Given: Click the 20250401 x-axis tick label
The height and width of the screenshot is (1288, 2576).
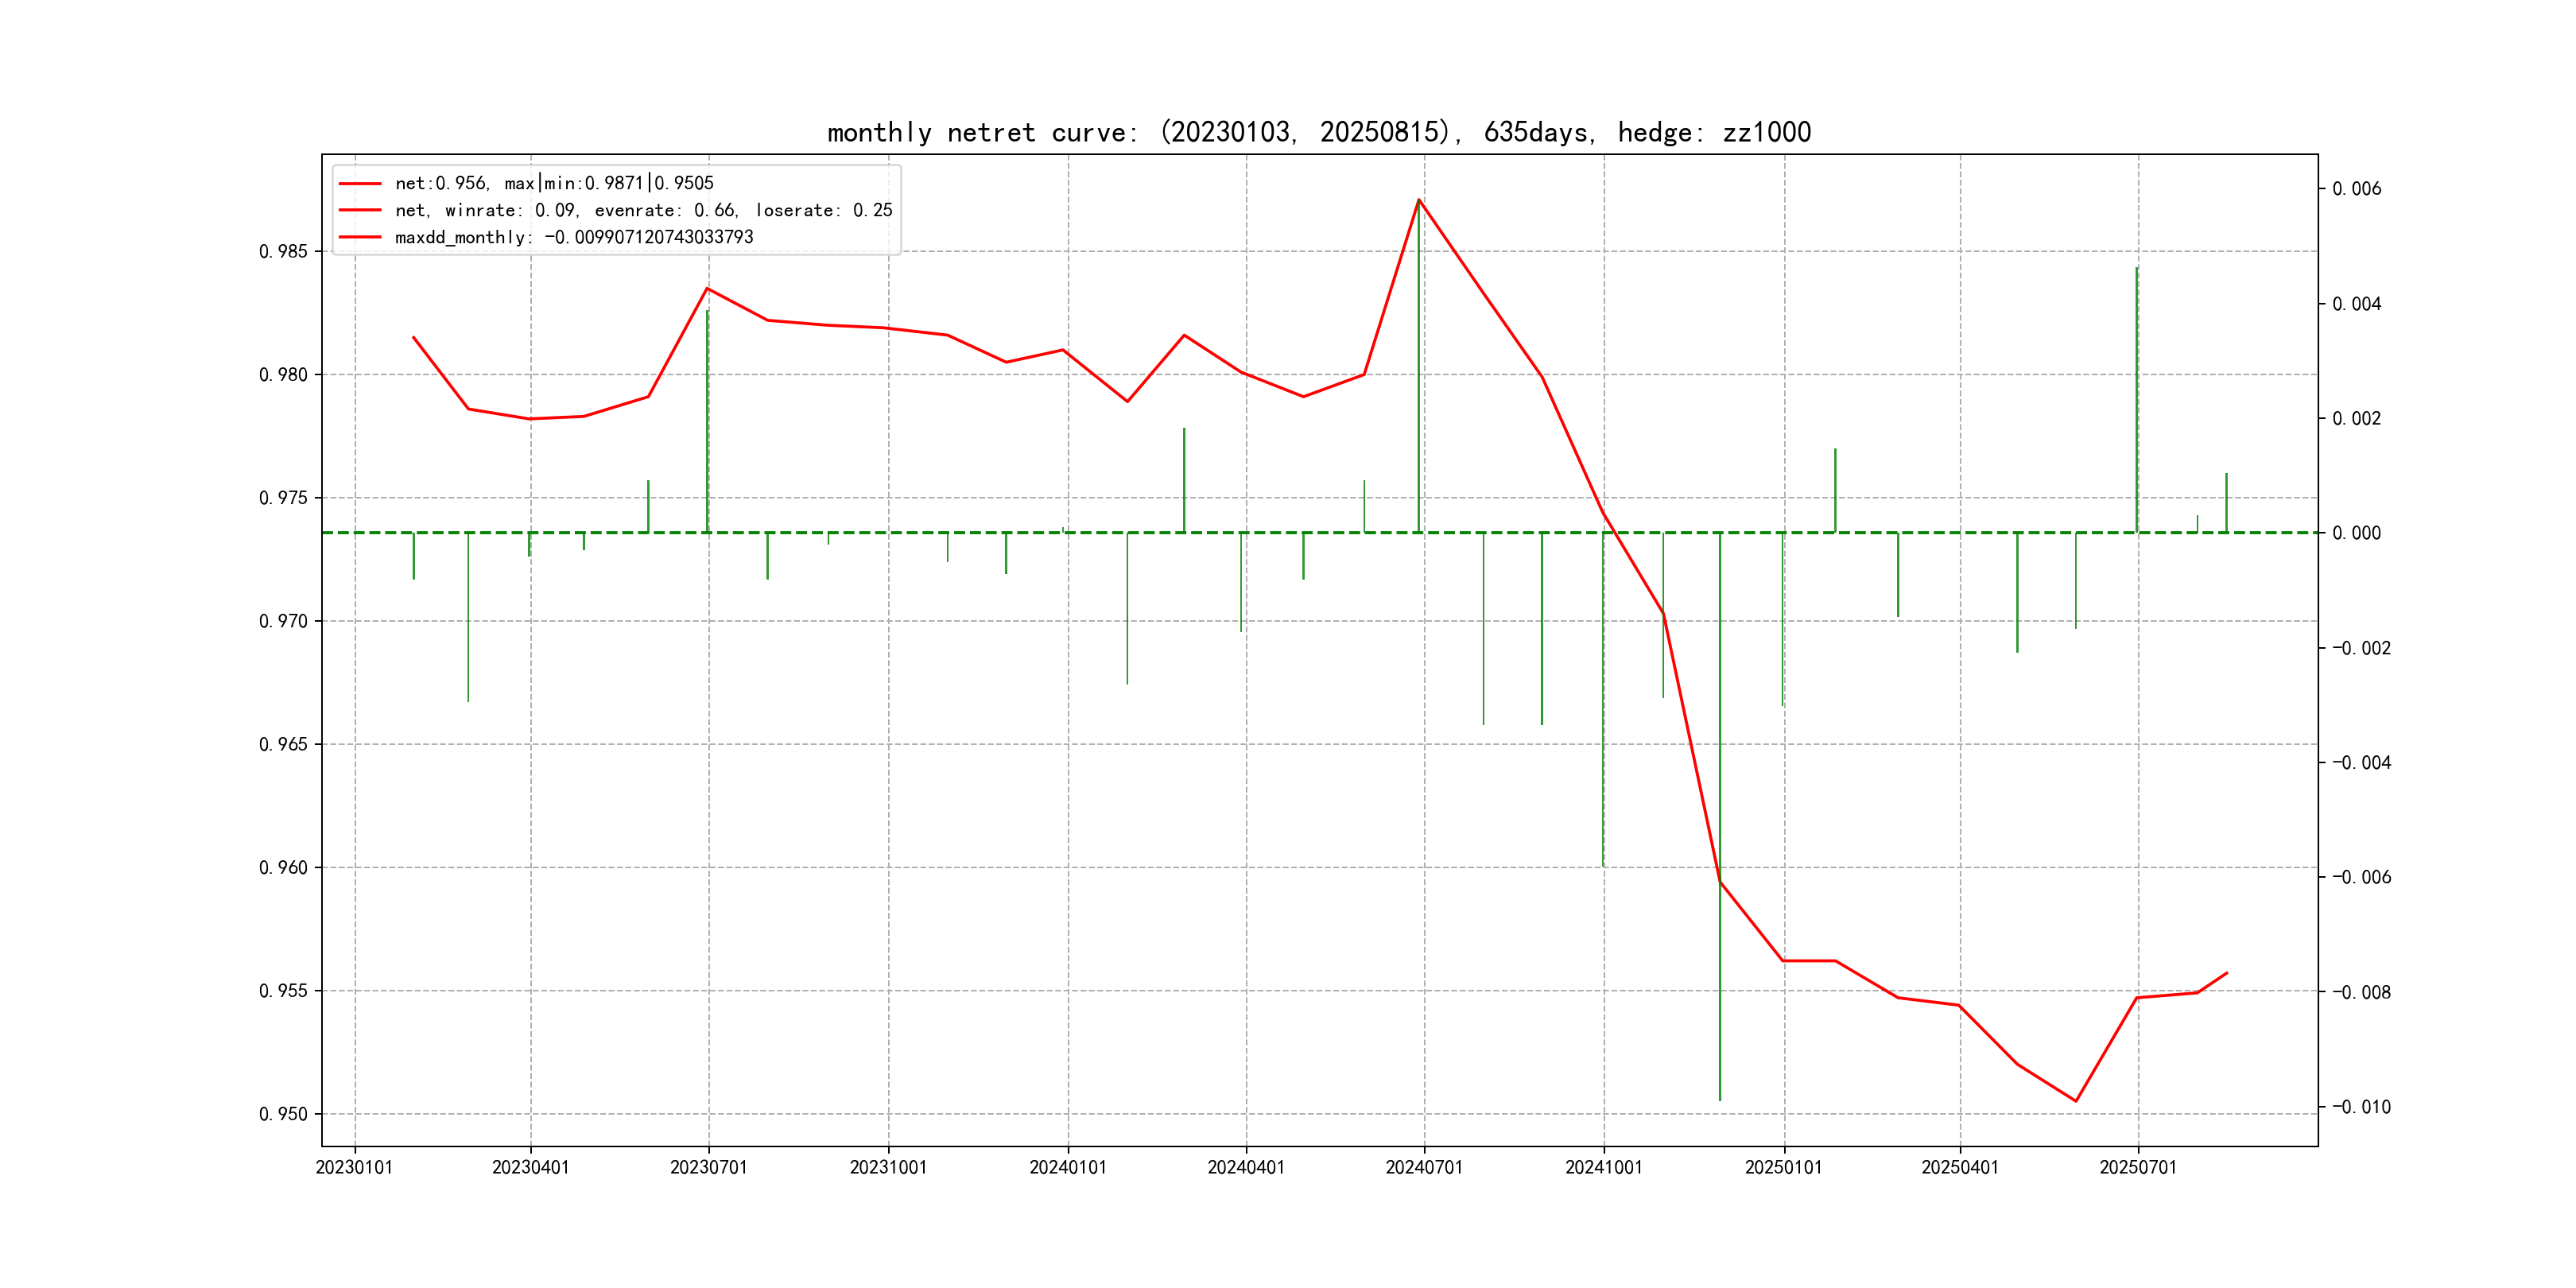Looking at the screenshot, I should 1960,1167.
